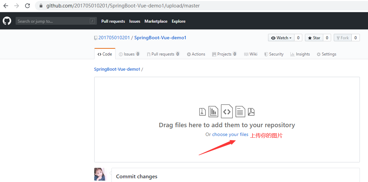Image resolution: width=368 pixels, height=182 pixels.
Task: Switch to the Insights tab
Action: tap(300, 54)
